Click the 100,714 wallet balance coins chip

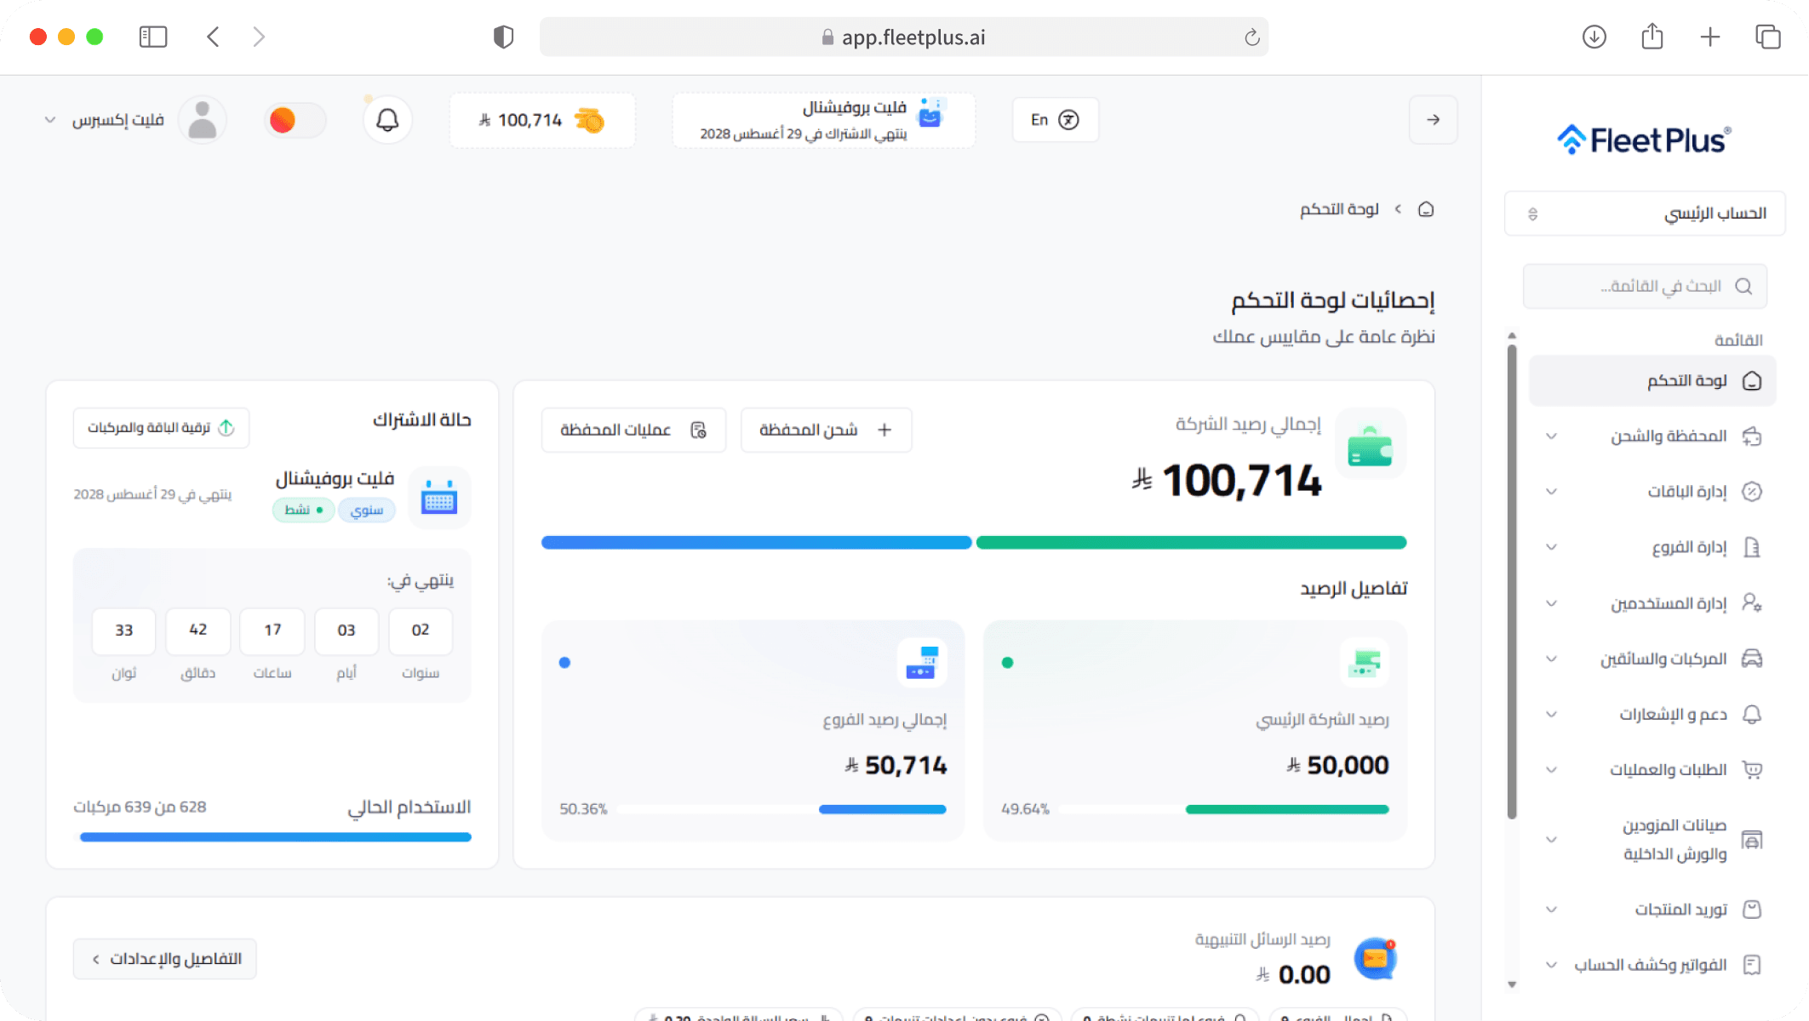coord(542,120)
